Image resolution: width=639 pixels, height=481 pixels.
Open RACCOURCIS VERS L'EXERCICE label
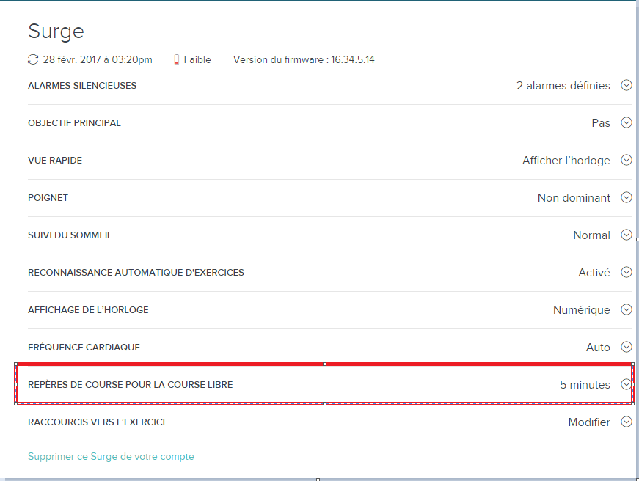[98, 422]
